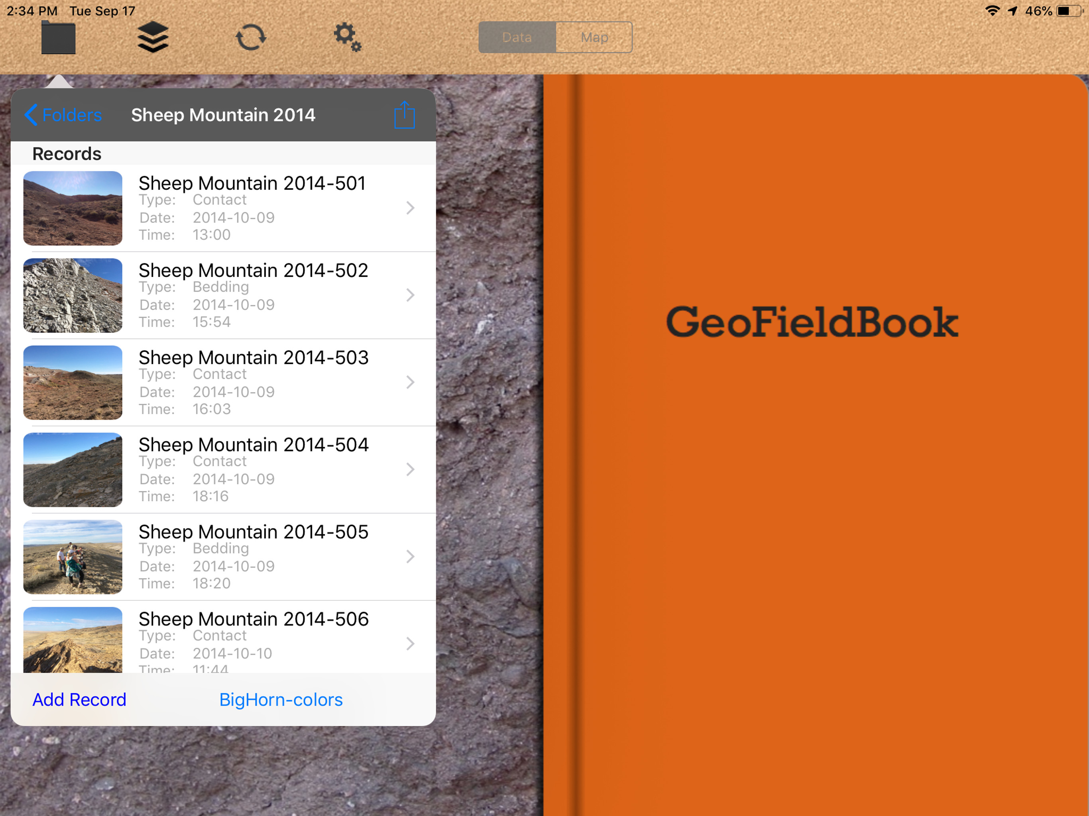Viewport: 1089px width, 816px height.
Task: Open thumbnail of Sheep Mountain 2014-502
Action: coord(73,295)
